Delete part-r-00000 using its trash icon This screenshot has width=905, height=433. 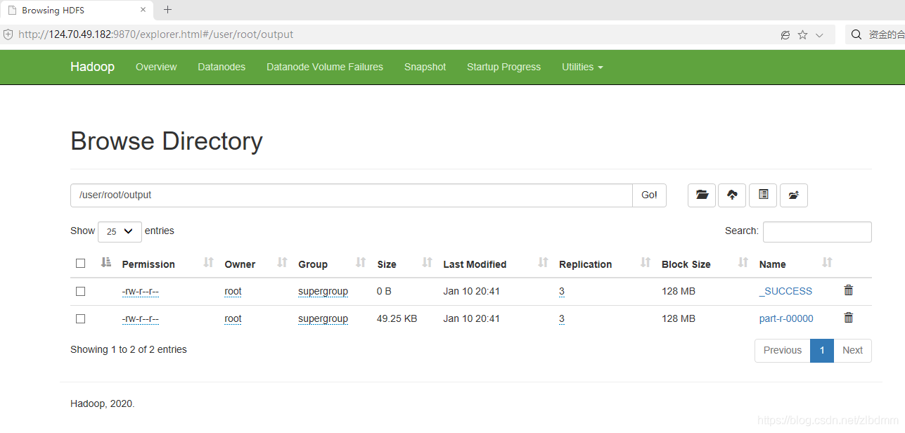click(849, 318)
